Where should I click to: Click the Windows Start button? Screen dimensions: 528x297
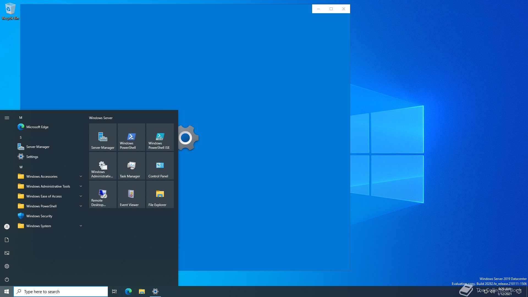click(7, 291)
